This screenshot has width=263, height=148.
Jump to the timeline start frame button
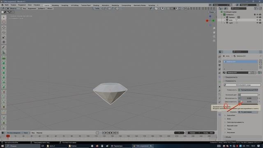pyautogui.click(x=103, y=133)
